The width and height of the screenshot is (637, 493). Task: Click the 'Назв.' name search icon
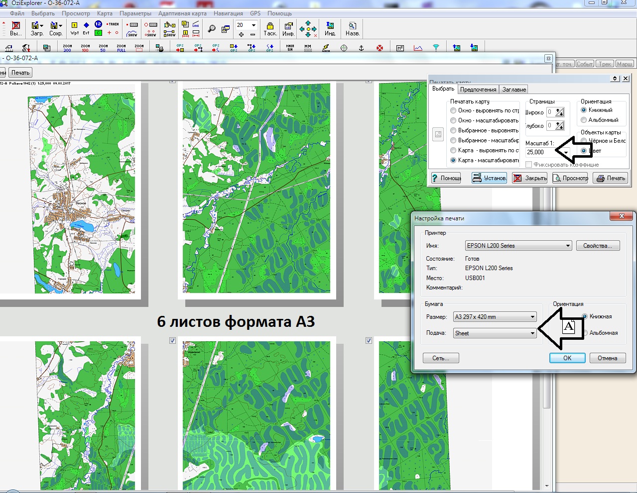pyautogui.click(x=352, y=28)
